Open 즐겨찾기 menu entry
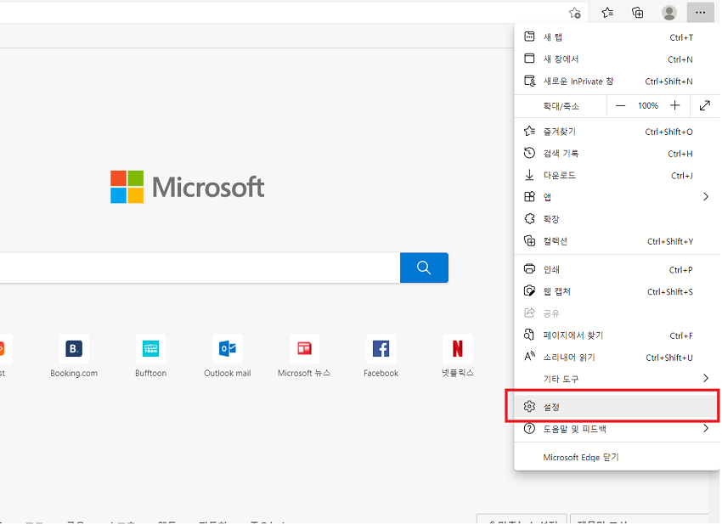Image resolution: width=722 pixels, height=524 pixels. (617, 132)
